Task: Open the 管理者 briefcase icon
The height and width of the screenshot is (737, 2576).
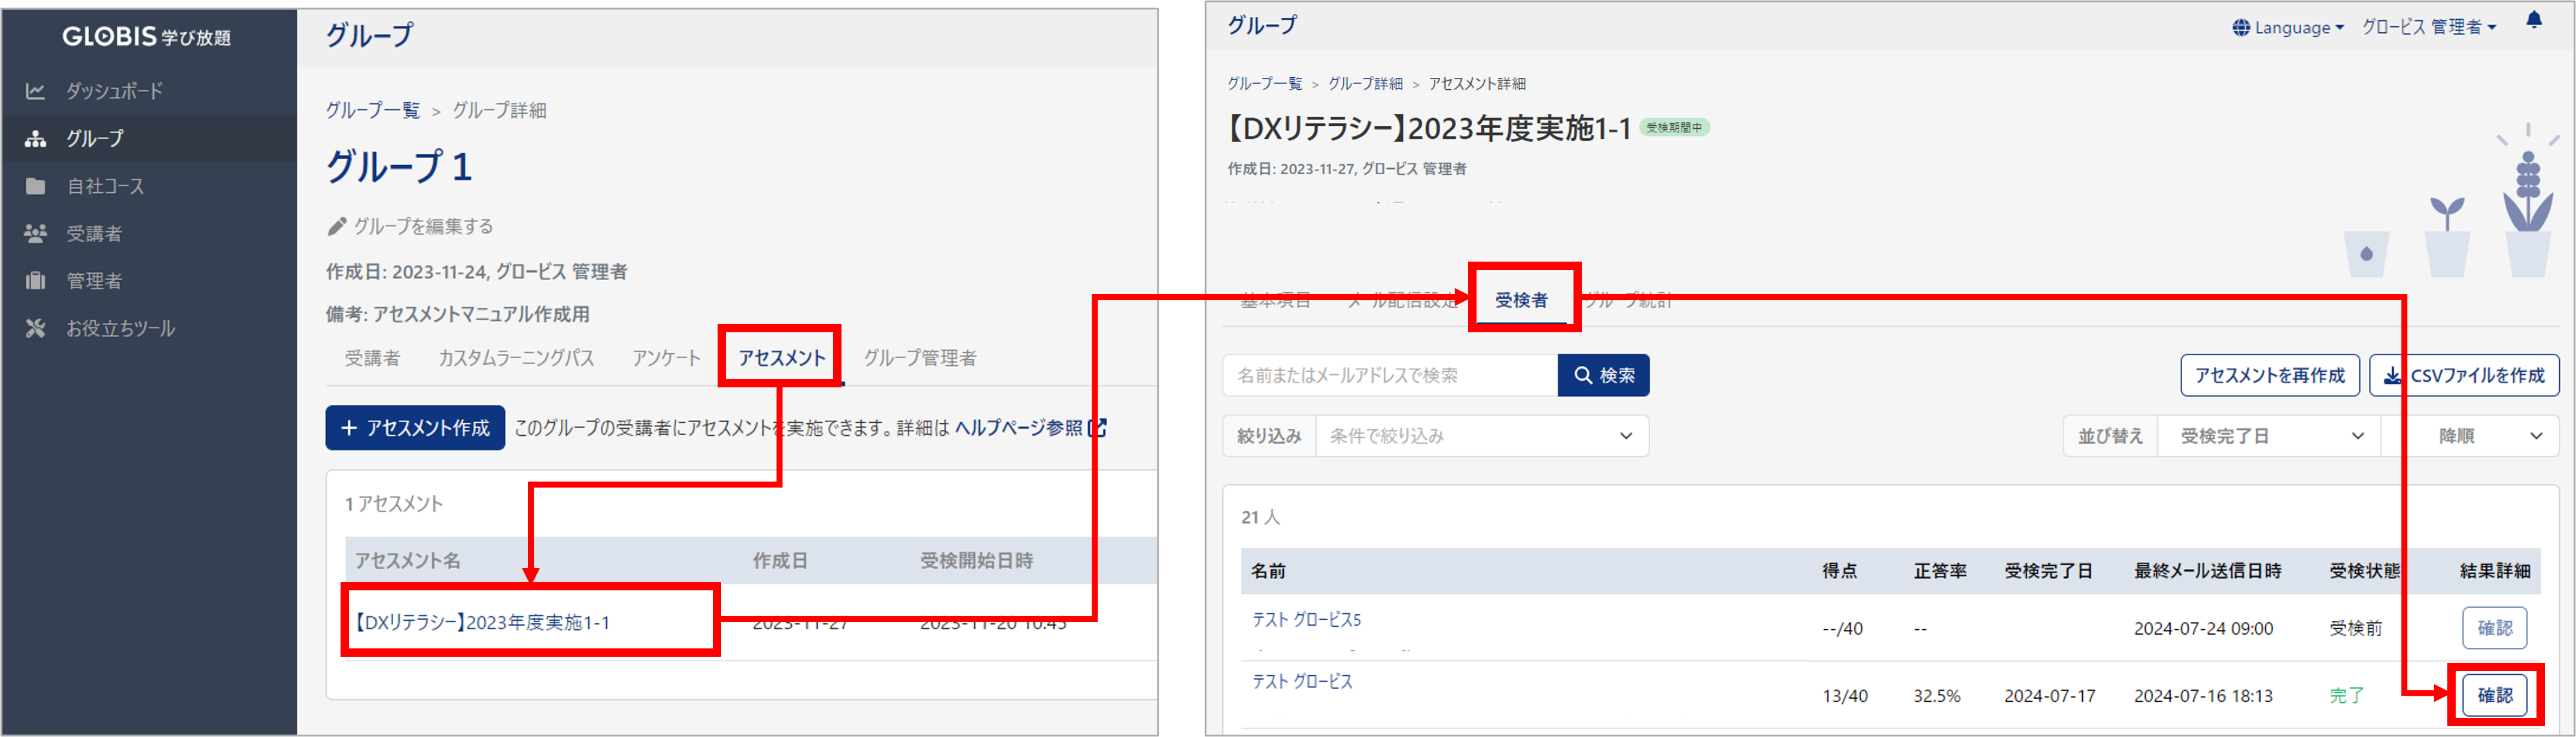Action: (35, 281)
